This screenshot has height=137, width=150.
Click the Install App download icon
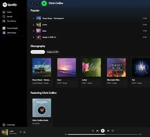tap(4, 125)
